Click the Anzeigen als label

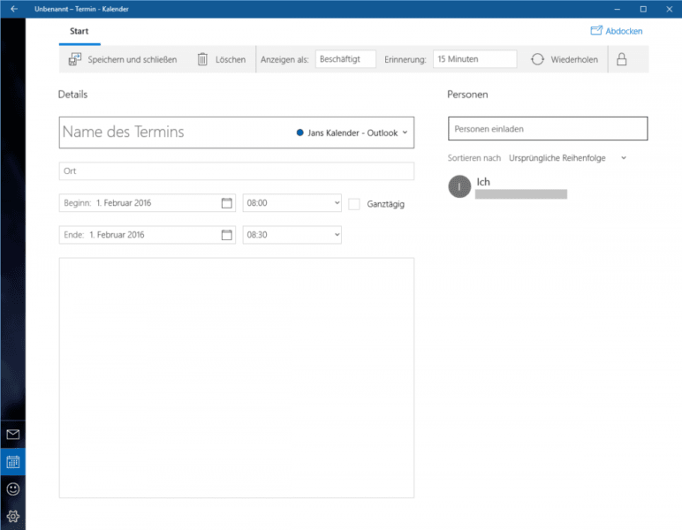(x=284, y=59)
